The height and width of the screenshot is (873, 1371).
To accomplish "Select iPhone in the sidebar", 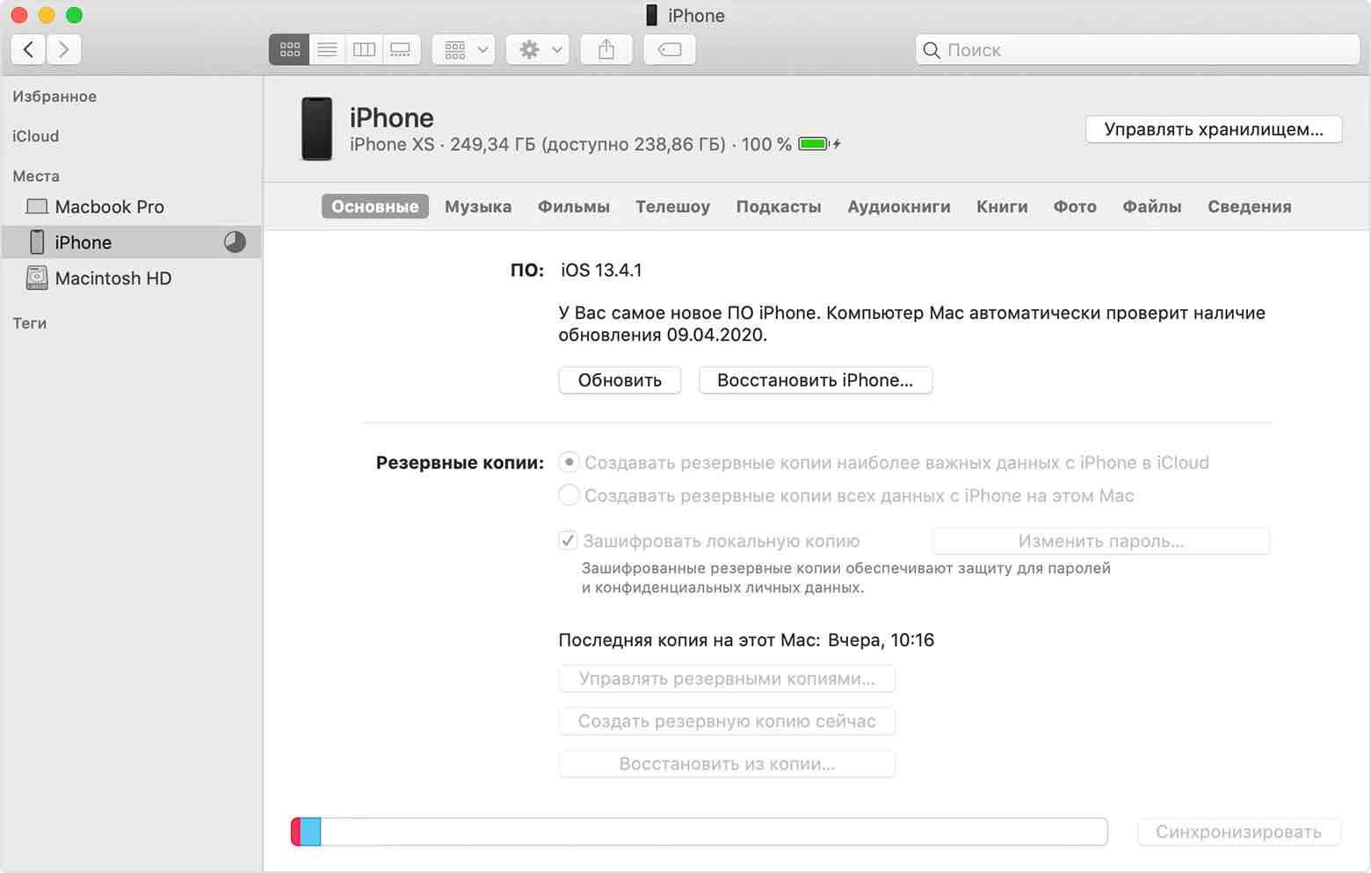I will (132, 242).
